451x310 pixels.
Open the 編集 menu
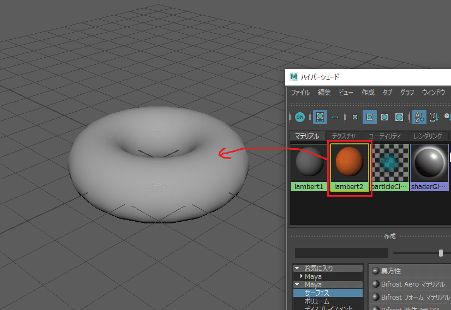point(324,93)
